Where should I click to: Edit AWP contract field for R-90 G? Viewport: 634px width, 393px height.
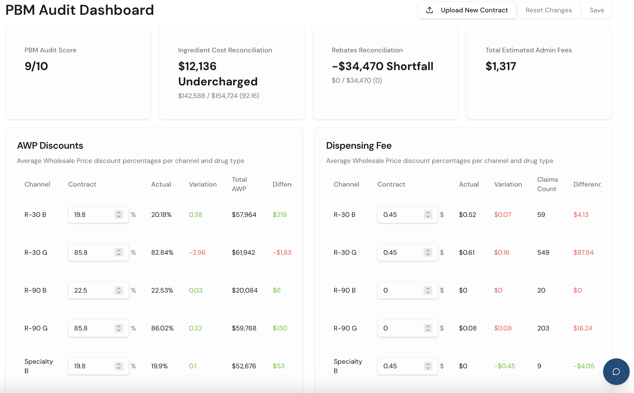[98, 328]
